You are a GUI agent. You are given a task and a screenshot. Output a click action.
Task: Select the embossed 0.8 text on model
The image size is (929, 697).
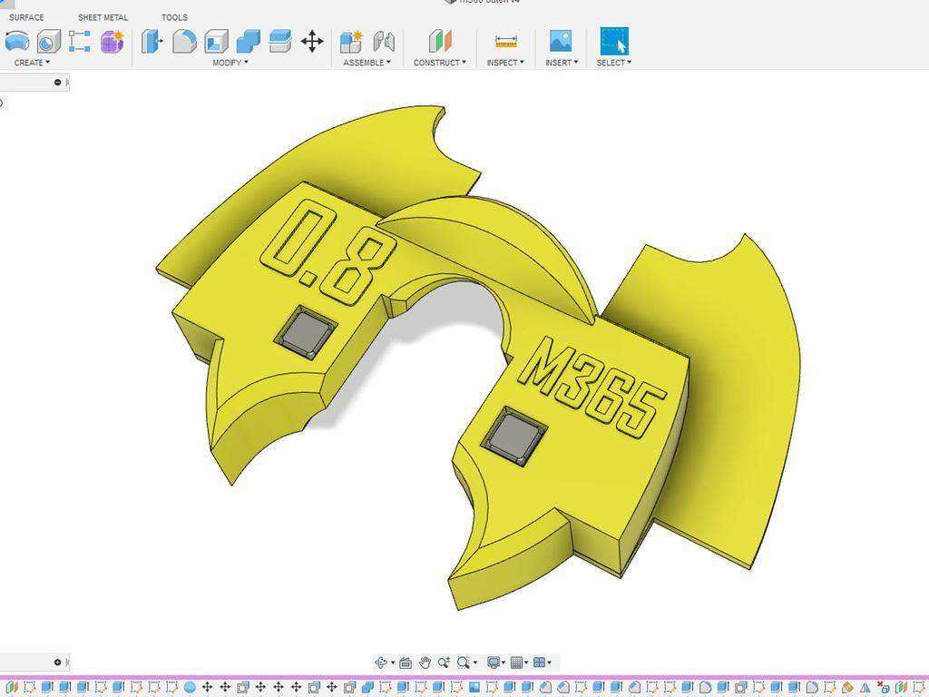(329, 250)
